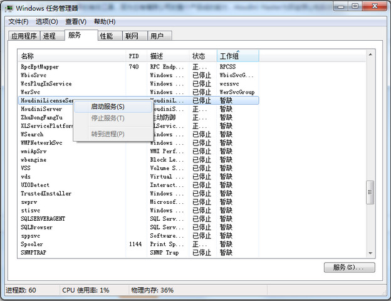Select the WcsPlugInService row
The height and width of the screenshot is (301, 391).
(x=138, y=83)
